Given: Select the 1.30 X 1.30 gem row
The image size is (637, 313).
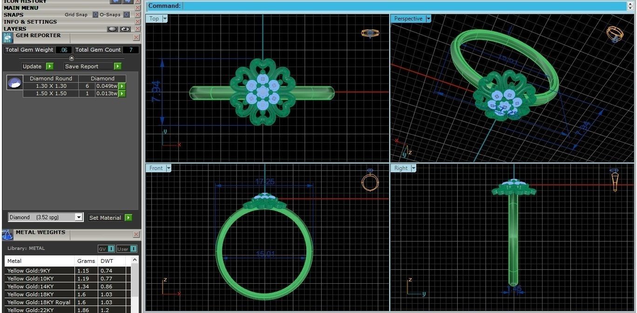Looking at the screenshot, I should click(71, 86).
